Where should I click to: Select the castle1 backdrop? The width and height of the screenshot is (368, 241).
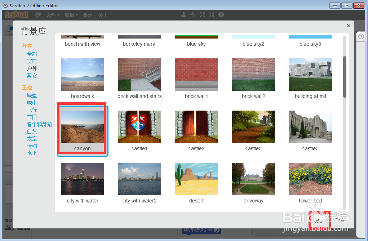tap(139, 131)
